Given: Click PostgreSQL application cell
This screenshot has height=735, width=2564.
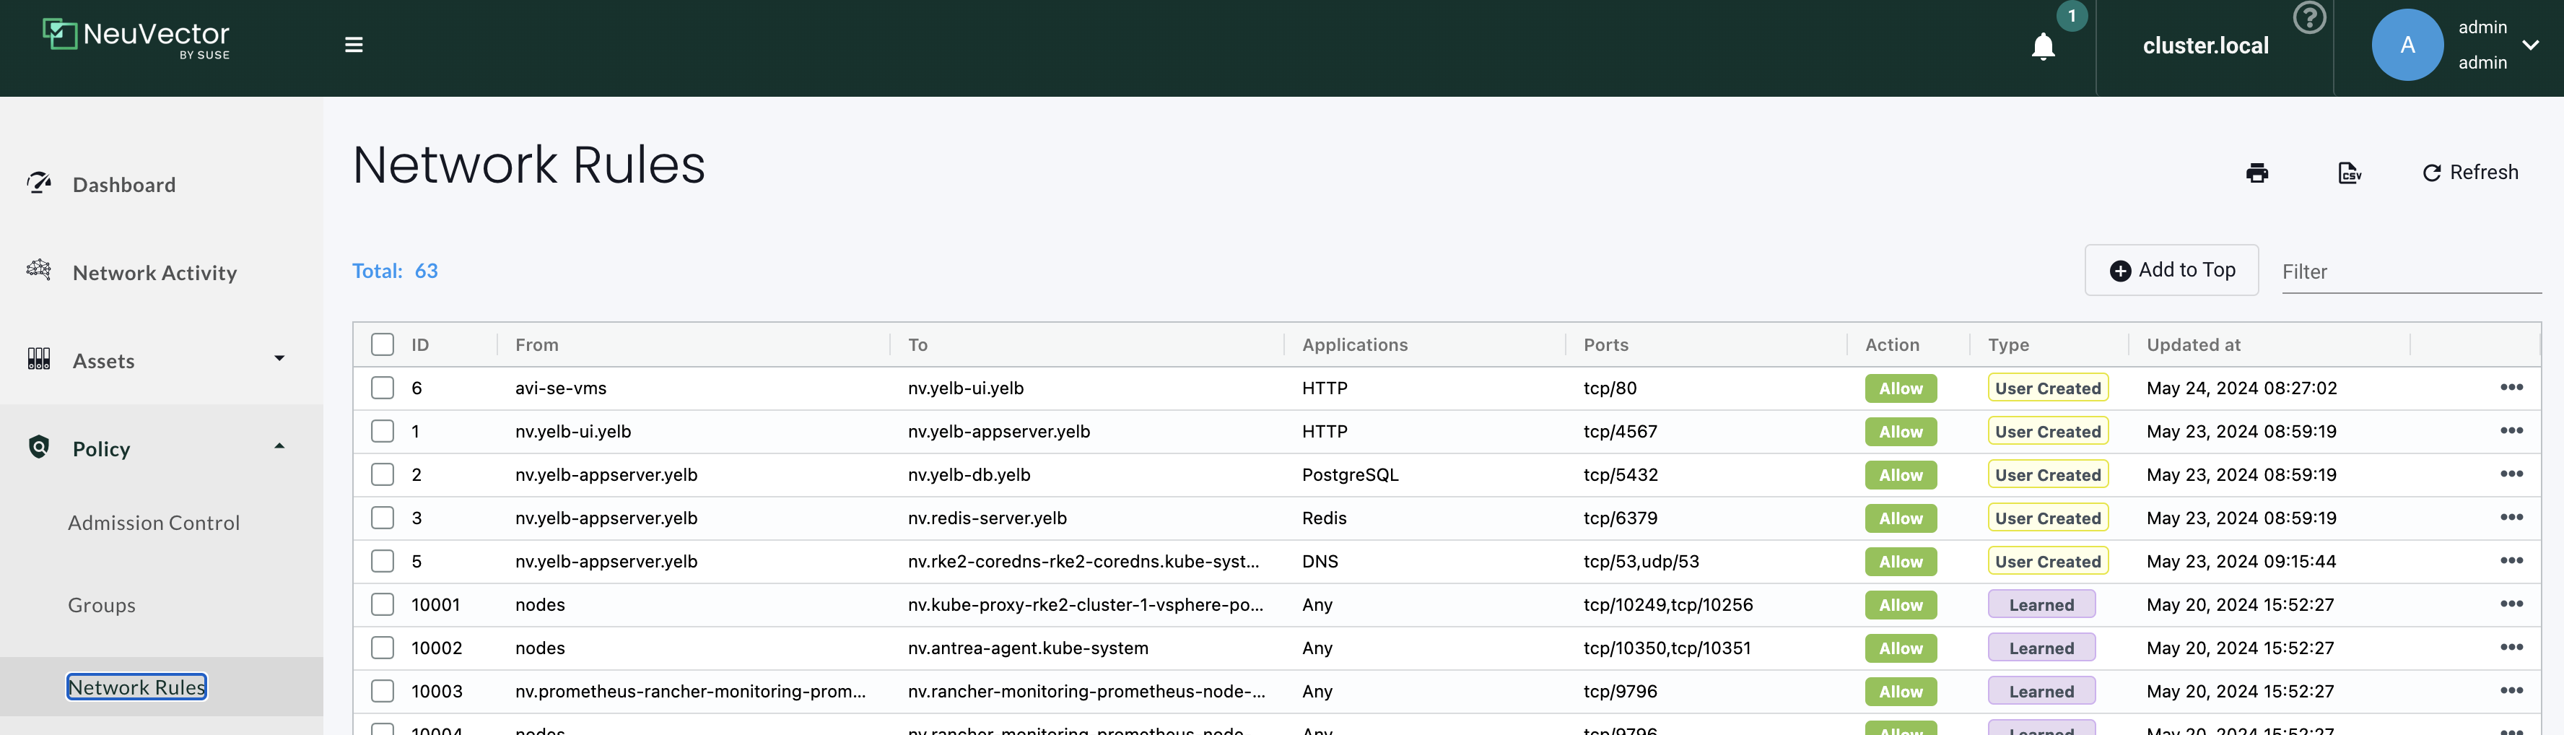Looking at the screenshot, I should (x=1350, y=475).
